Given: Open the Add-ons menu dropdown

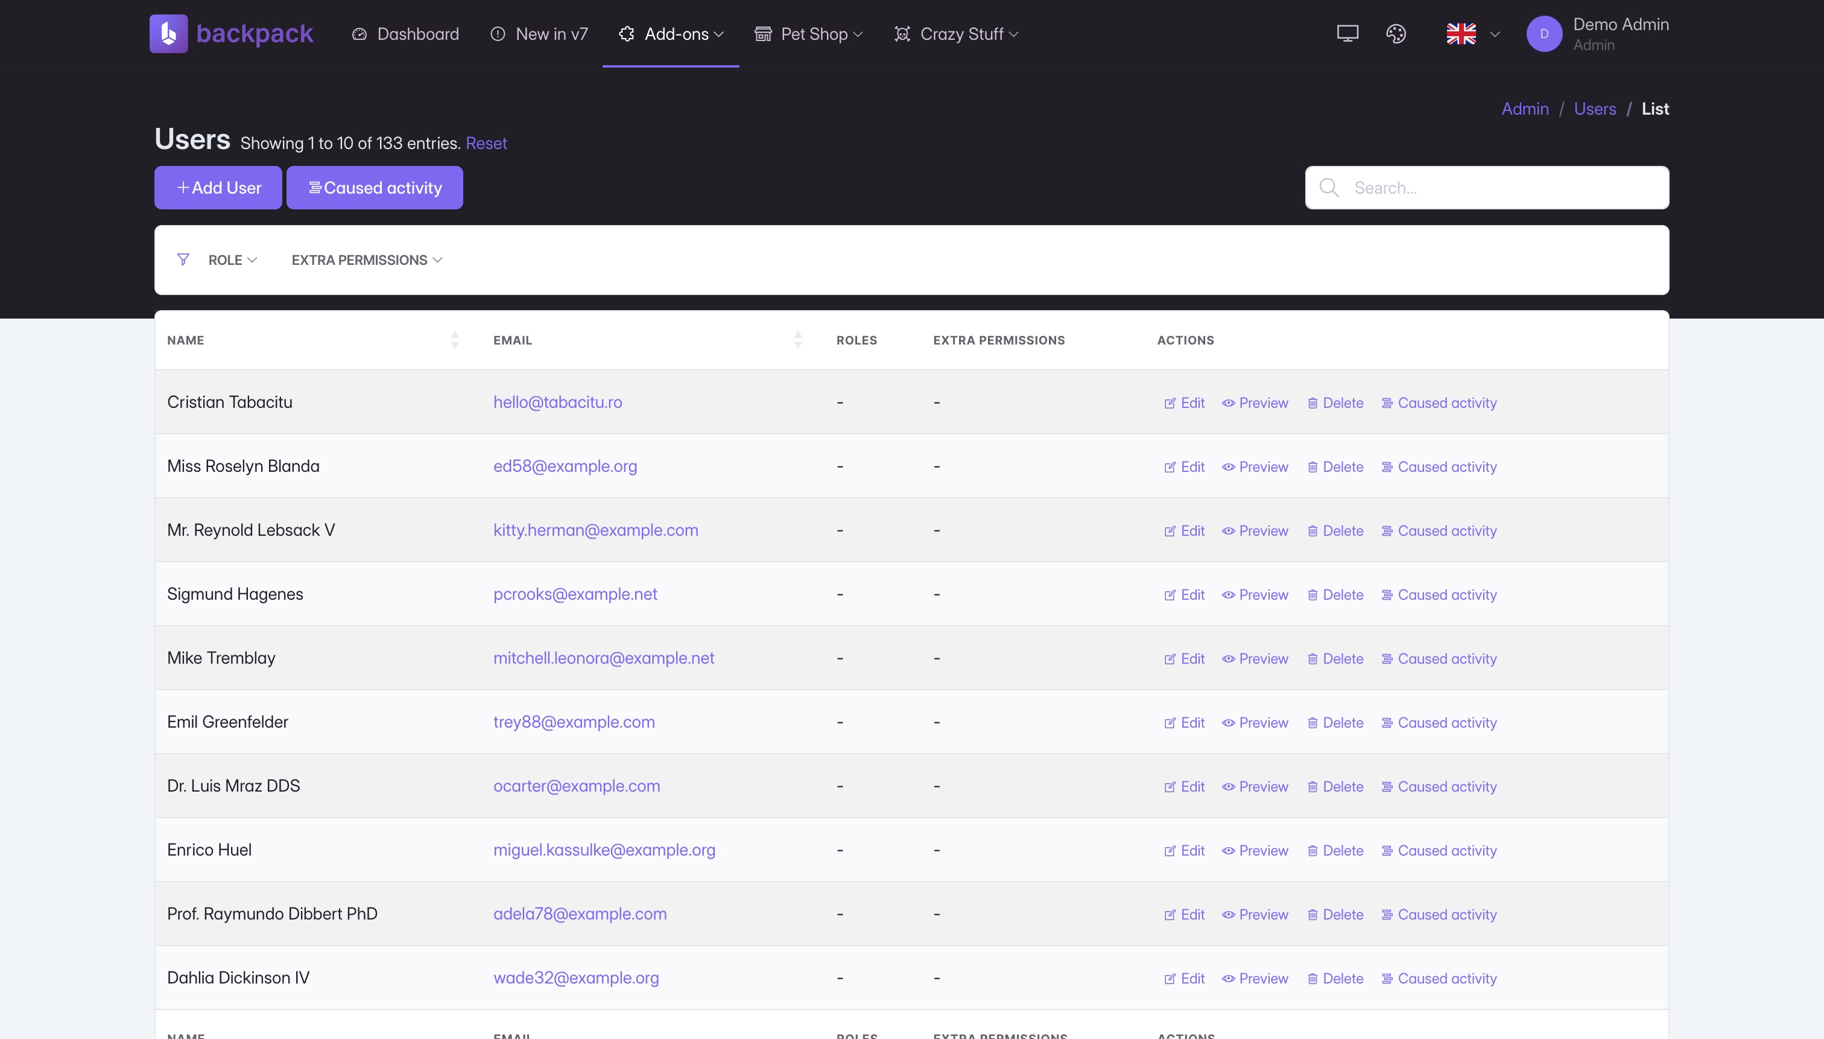Looking at the screenshot, I should pos(671,34).
